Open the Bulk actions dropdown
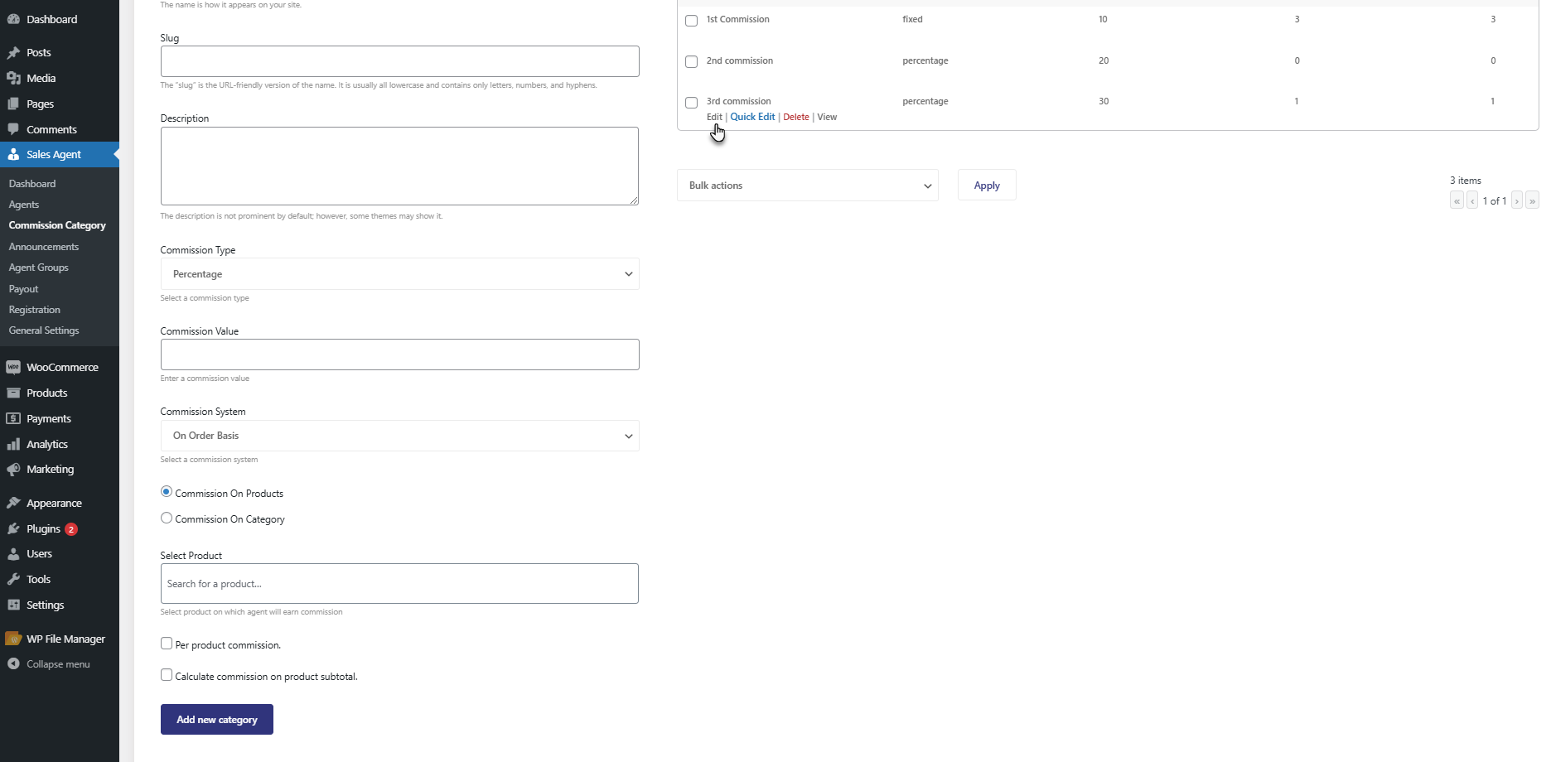 [807, 186]
